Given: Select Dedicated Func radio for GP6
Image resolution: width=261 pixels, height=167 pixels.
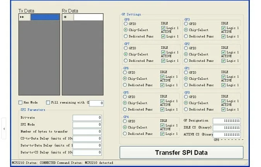Looking at the screenshot, I should click(125, 85).
